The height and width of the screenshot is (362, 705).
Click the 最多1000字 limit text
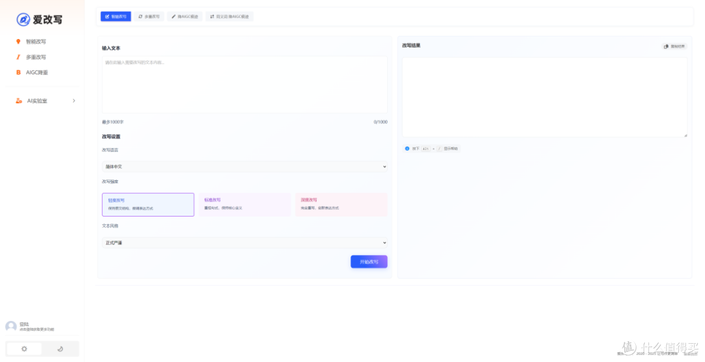(113, 122)
